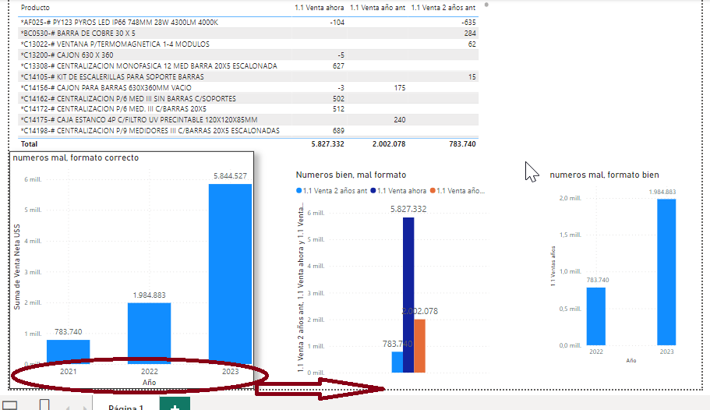Select the 2023 bar in left chart
710x410 pixels.
click(x=230, y=274)
